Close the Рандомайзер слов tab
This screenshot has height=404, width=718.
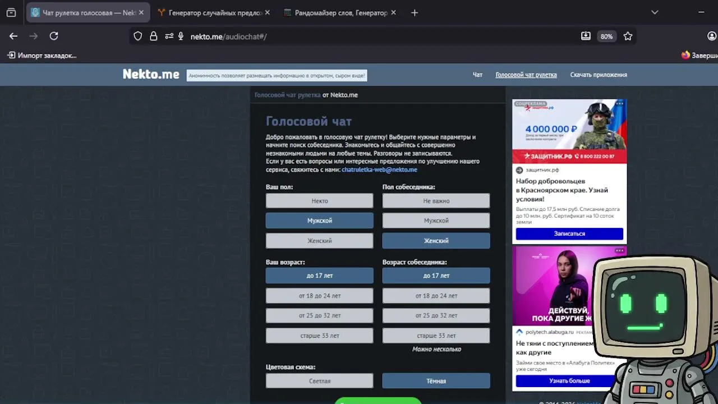pos(393,12)
